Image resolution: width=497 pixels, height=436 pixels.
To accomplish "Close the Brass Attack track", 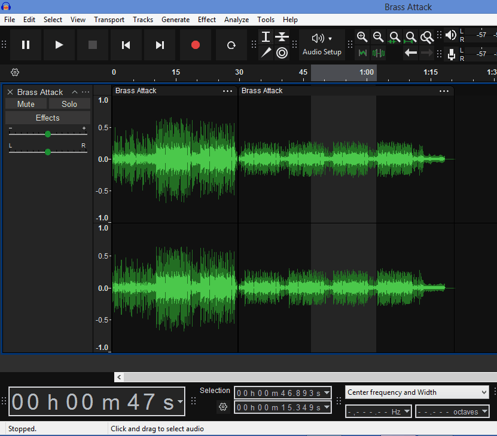I will pos(10,92).
